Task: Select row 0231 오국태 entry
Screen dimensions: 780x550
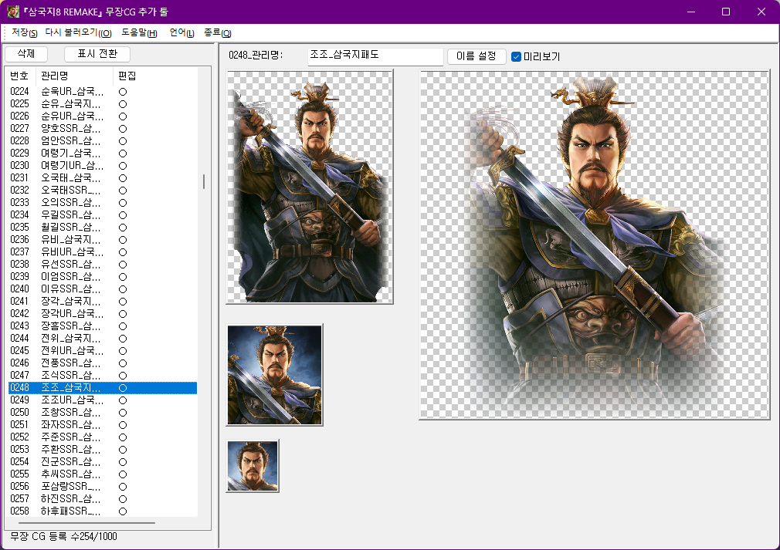Action: coord(103,178)
